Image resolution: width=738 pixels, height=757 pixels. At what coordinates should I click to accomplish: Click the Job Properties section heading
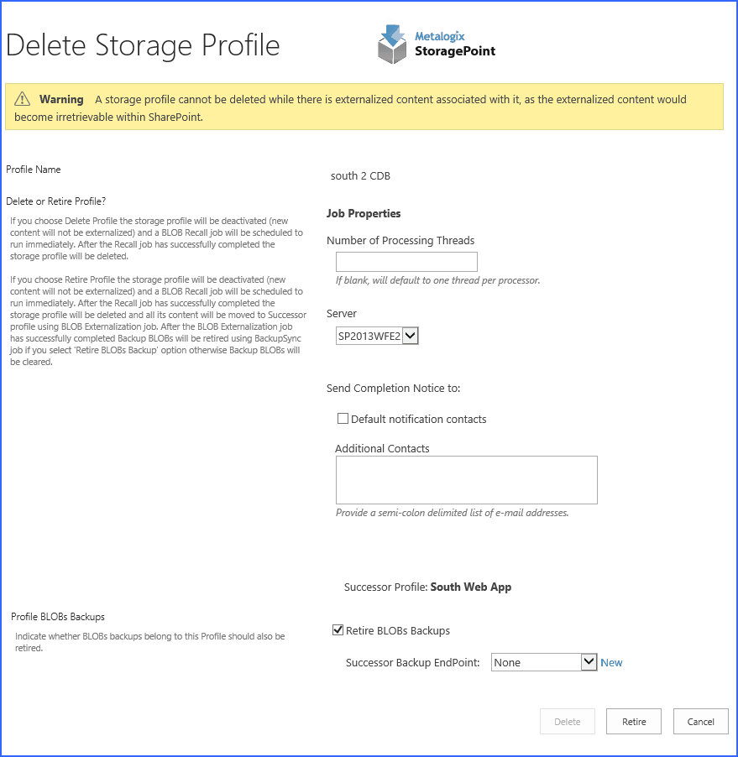pyautogui.click(x=364, y=213)
